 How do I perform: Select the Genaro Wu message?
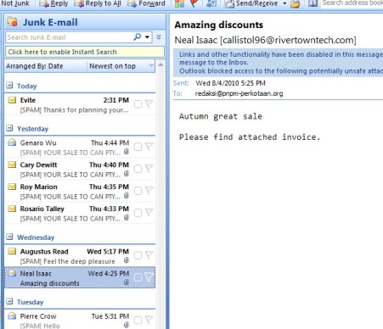point(80,148)
